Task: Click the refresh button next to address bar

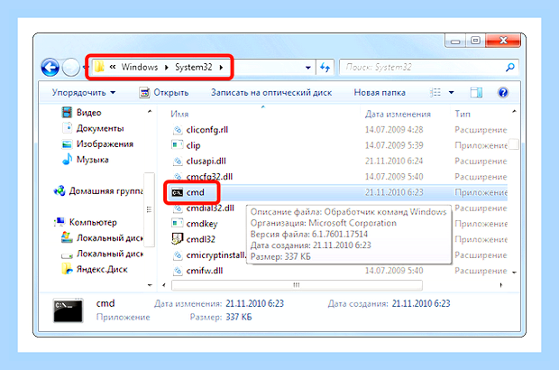Action: click(325, 67)
